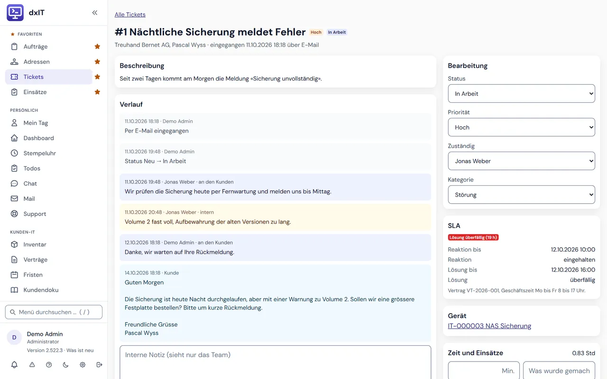The image size is (607, 379).
Task: Click the book icon for Kundendoku
Action: click(x=14, y=290)
